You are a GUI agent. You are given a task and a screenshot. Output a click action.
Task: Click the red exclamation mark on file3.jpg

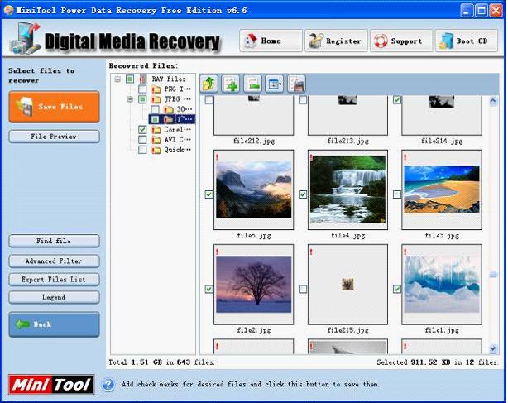tap(405, 157)
